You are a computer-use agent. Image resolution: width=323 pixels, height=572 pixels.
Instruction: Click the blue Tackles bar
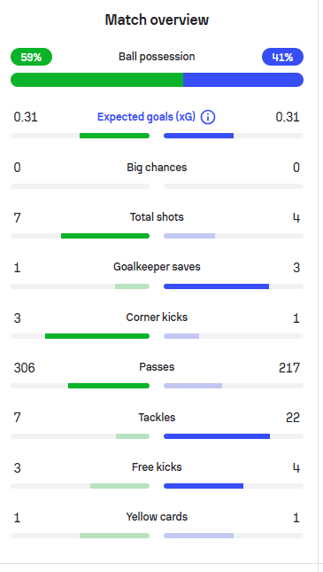217,436
